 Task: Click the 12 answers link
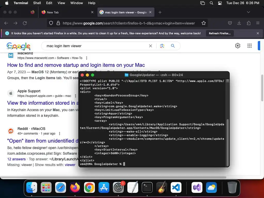[x=16, y=159]
